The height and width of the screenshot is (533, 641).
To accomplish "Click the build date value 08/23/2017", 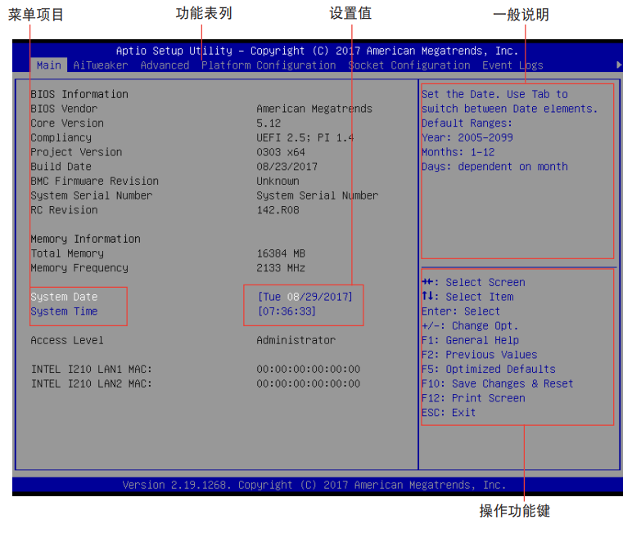I will point(287,167).
